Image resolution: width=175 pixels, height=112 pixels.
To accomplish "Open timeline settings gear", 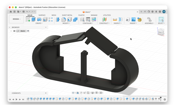I will coord(165,99).
